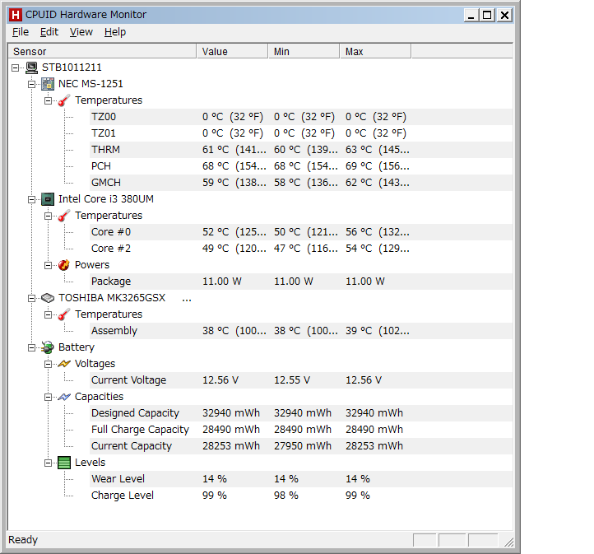594x554 pixels.
Task: Click the green Levels icon
Action: tap(64, 463)
